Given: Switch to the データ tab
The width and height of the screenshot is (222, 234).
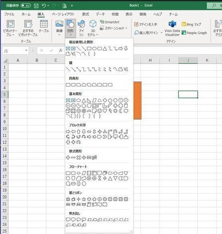Looking at the screenshot, I should (x=100, y=14).
